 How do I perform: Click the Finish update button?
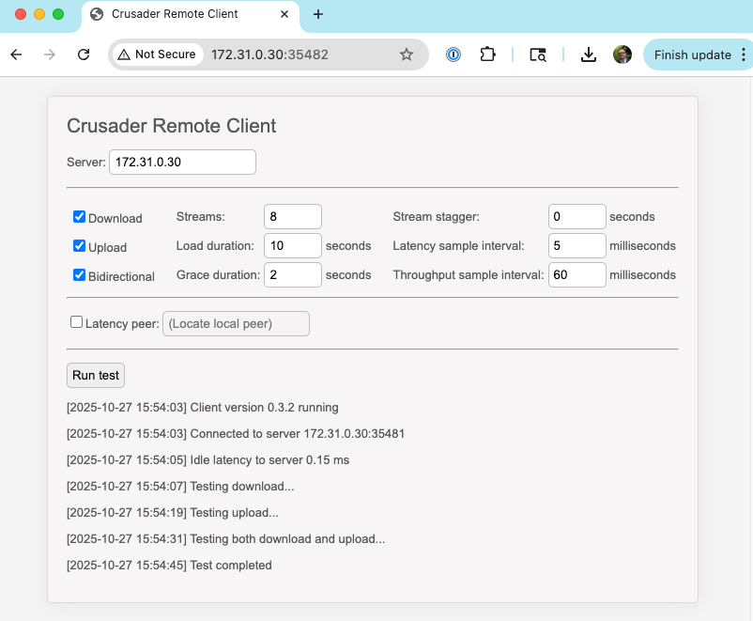pyautogui.click(x=692, y=54)
